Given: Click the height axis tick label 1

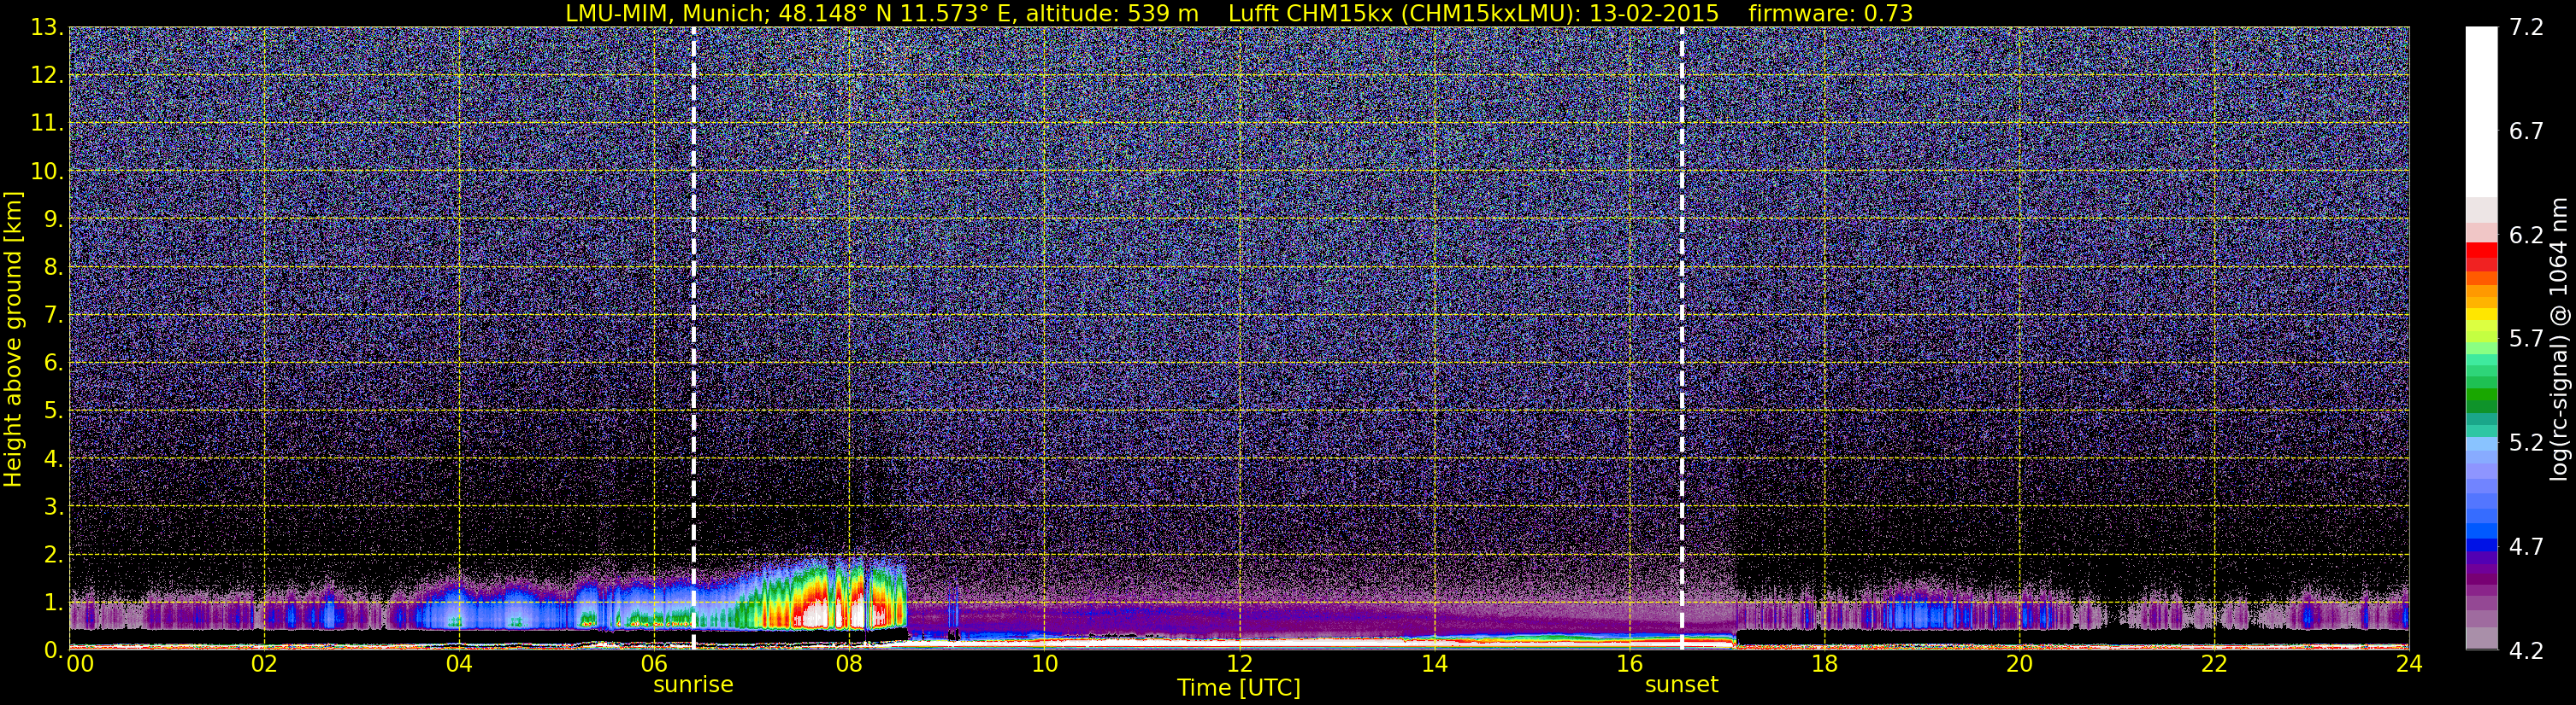Looking at the screenshot, I should 52,603.
